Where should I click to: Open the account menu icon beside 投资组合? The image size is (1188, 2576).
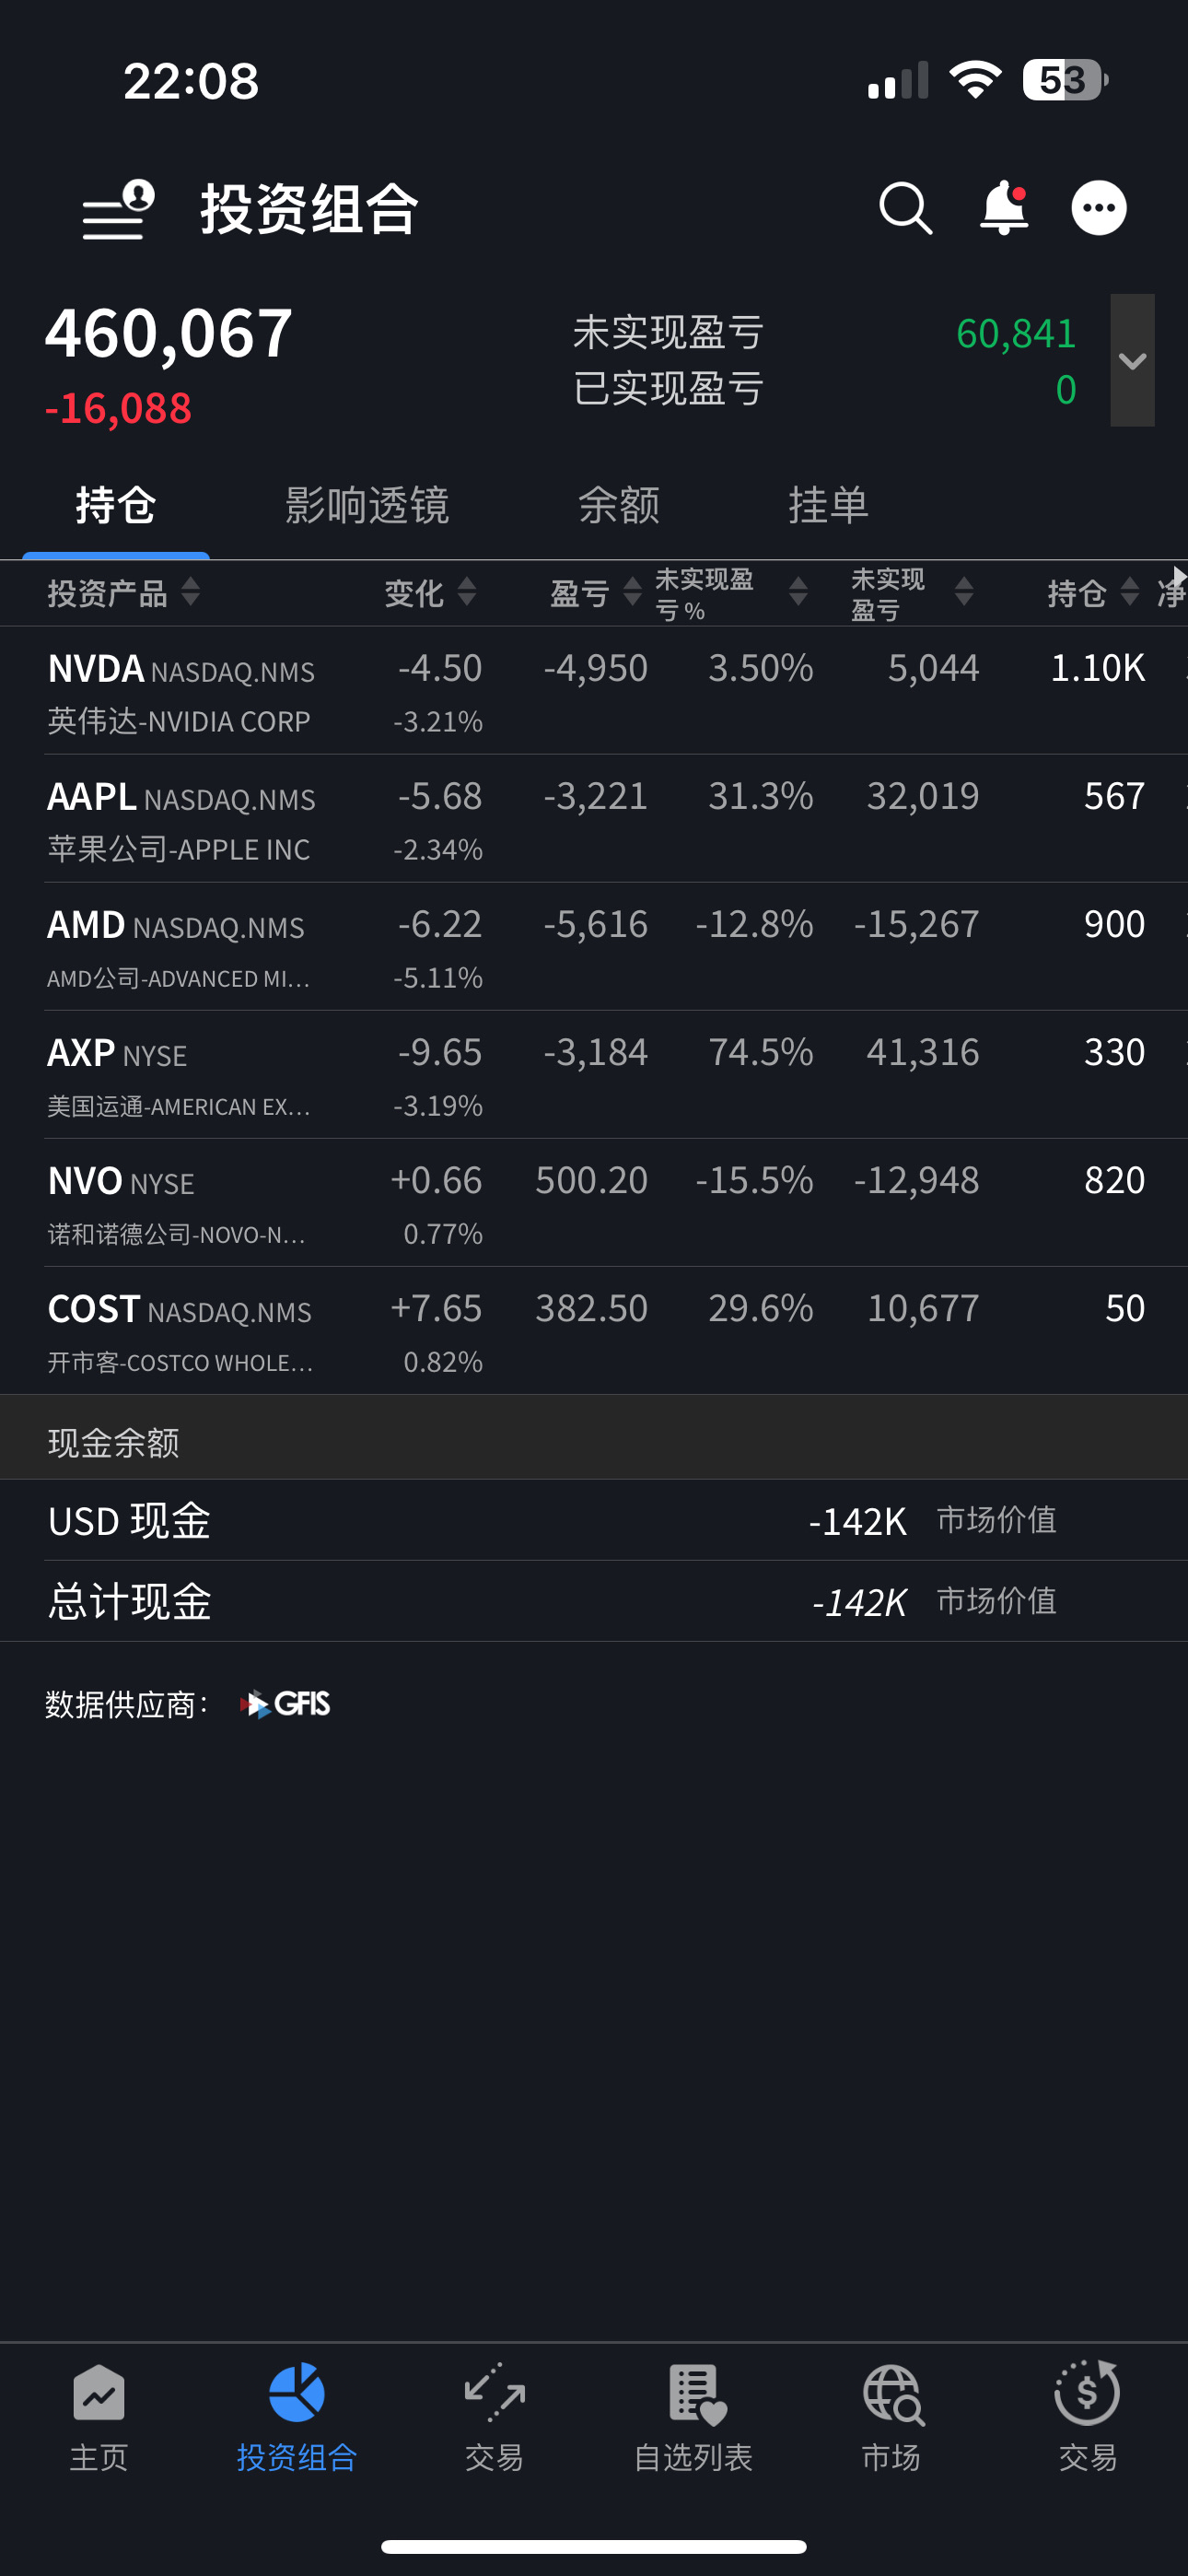tap(118, 209)
